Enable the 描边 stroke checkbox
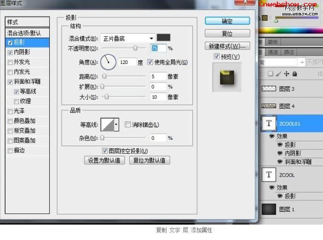 [x=9, y=151]
